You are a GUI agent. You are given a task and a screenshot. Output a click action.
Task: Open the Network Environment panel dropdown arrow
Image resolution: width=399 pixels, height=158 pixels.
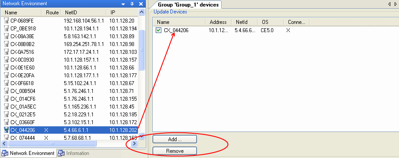pos(124,4)
